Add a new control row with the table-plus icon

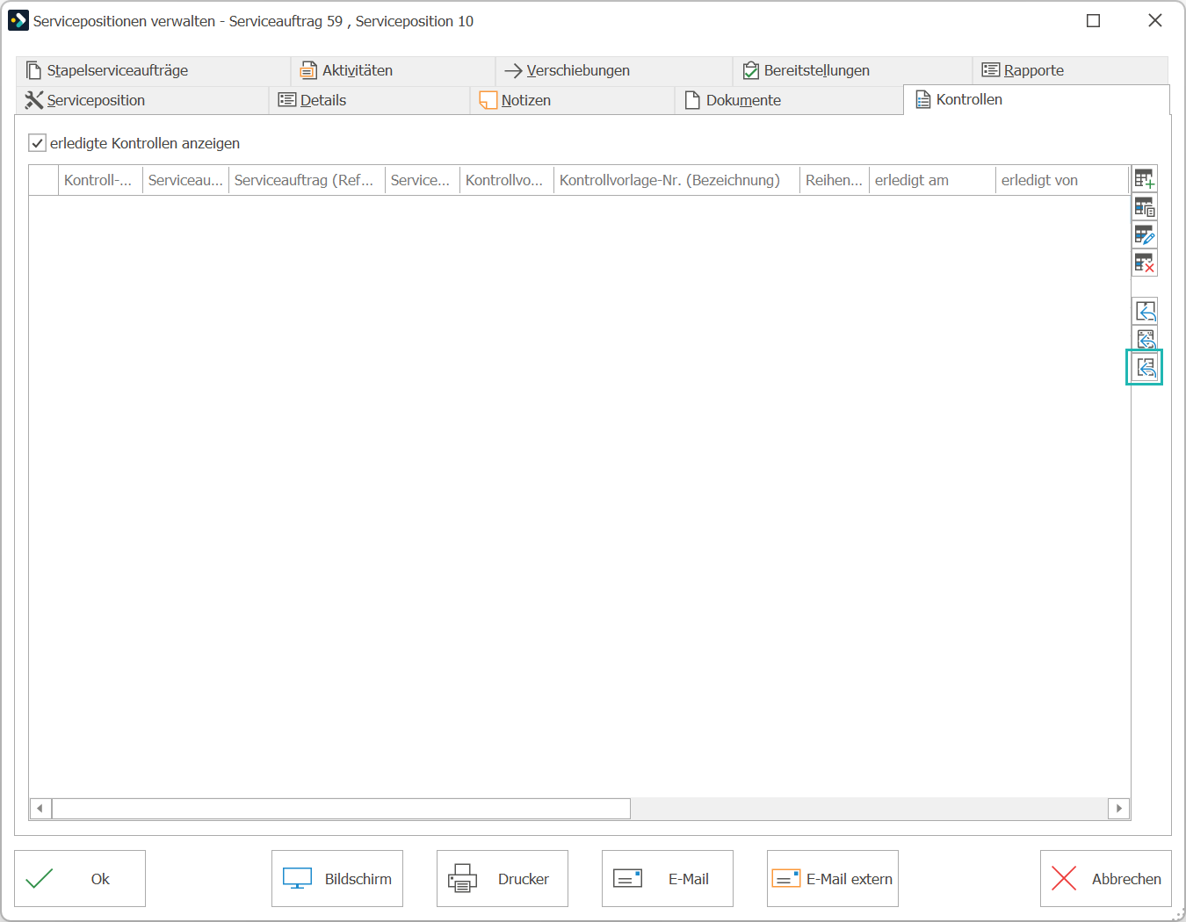tap(1144, 178)
